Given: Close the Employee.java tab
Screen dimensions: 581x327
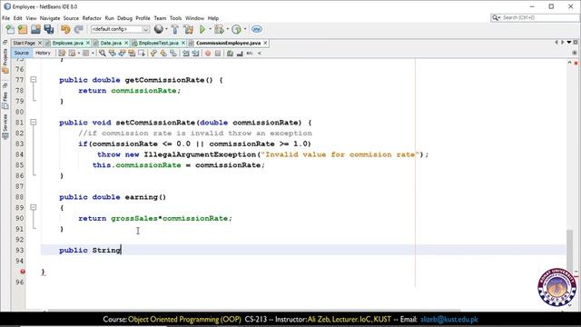Looking at the screenshot, I should click(88, 43).
